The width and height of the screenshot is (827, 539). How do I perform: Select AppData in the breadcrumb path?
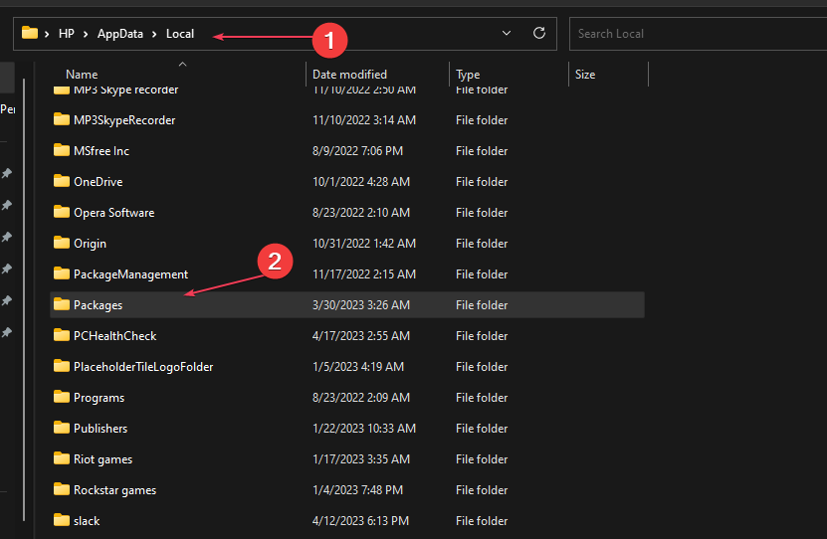(120, 34)
